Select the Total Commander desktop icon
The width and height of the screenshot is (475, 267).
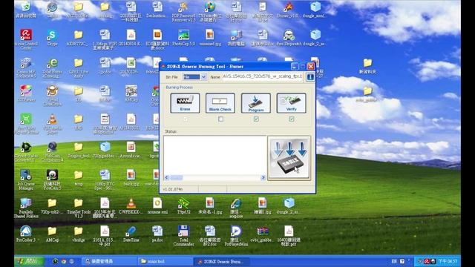pos(183,236)
